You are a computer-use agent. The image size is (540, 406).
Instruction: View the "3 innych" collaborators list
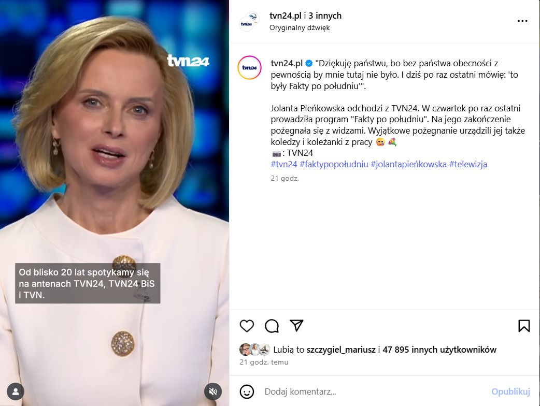(325, 16)
